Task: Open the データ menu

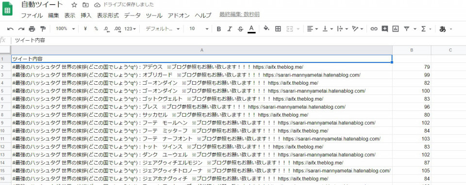Action: tap(132, 15)
